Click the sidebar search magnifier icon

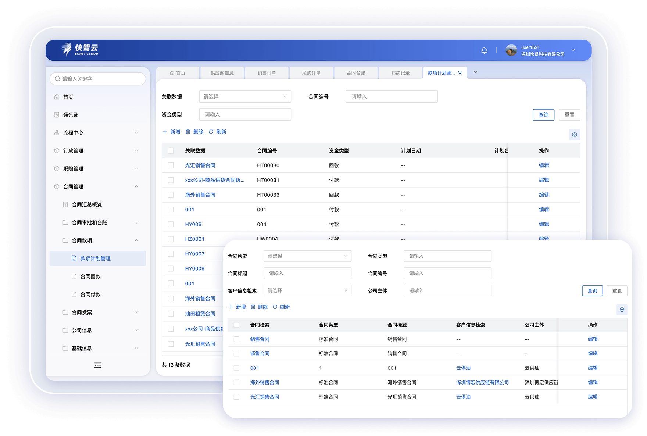(x=57, y=79)
